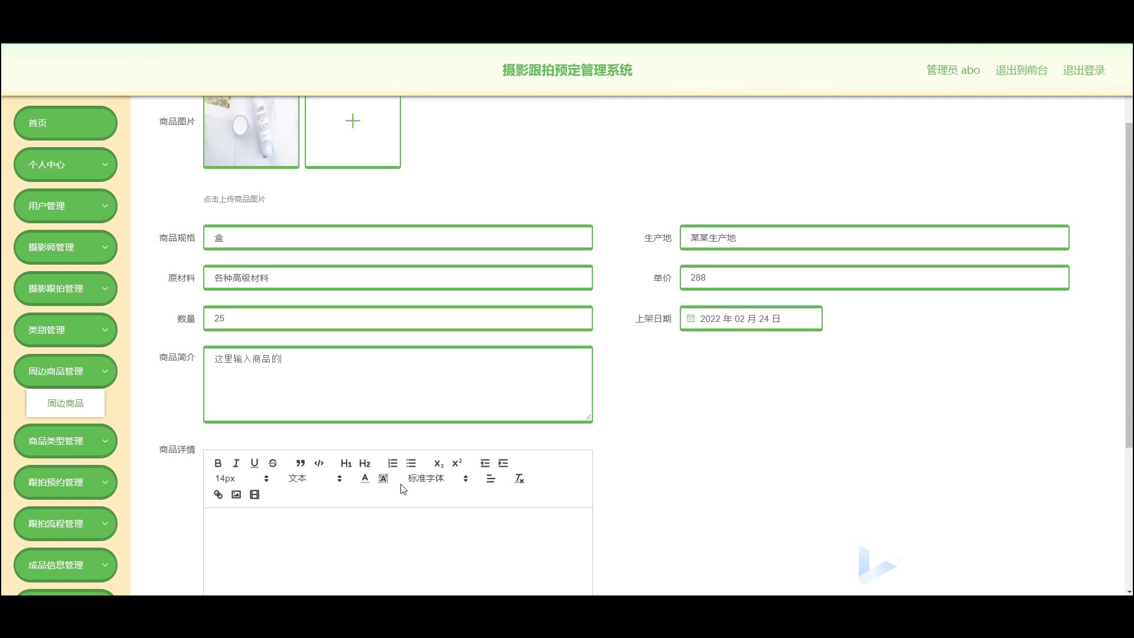This screenshot has width=1134, height=638.
Task: Go to 首页 in sidebar
Action: pyautogui.click(x=66, y=123)
